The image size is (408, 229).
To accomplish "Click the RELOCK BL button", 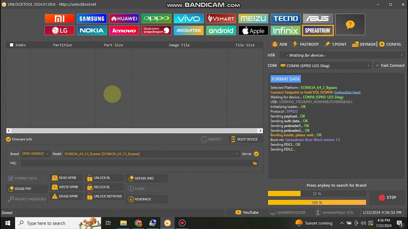I will pos(105,187).
